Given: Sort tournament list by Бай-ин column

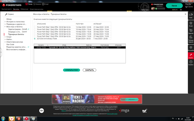Looking at the screenshot, I should [89, 45].
